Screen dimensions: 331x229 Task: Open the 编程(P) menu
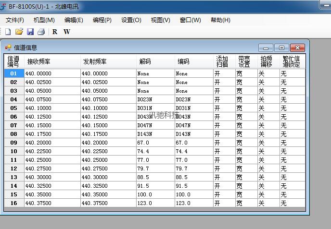[102, 20]
